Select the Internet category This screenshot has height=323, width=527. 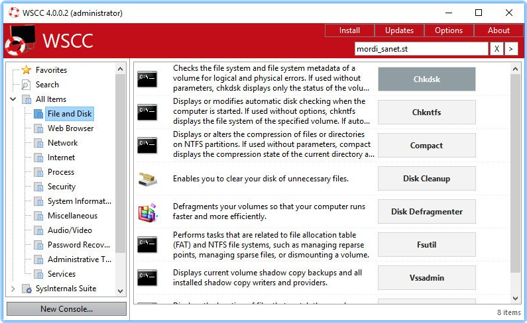61,158
